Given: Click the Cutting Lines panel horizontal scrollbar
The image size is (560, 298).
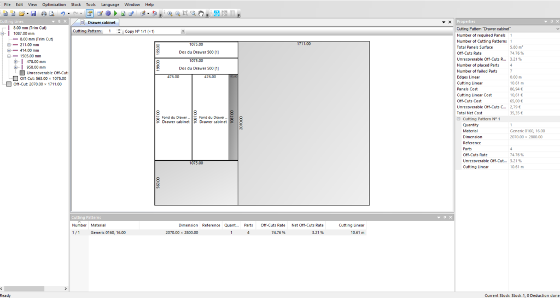Looking at the screenshot, I should coord(34,288).
